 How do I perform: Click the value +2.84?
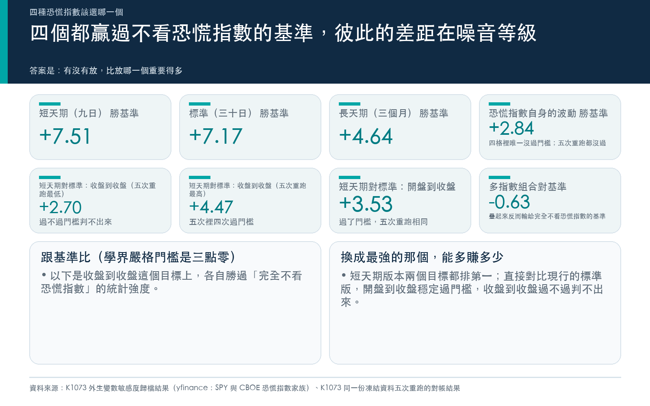(511, 128)
